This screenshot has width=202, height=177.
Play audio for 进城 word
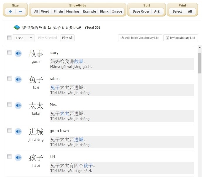[18, 132]
